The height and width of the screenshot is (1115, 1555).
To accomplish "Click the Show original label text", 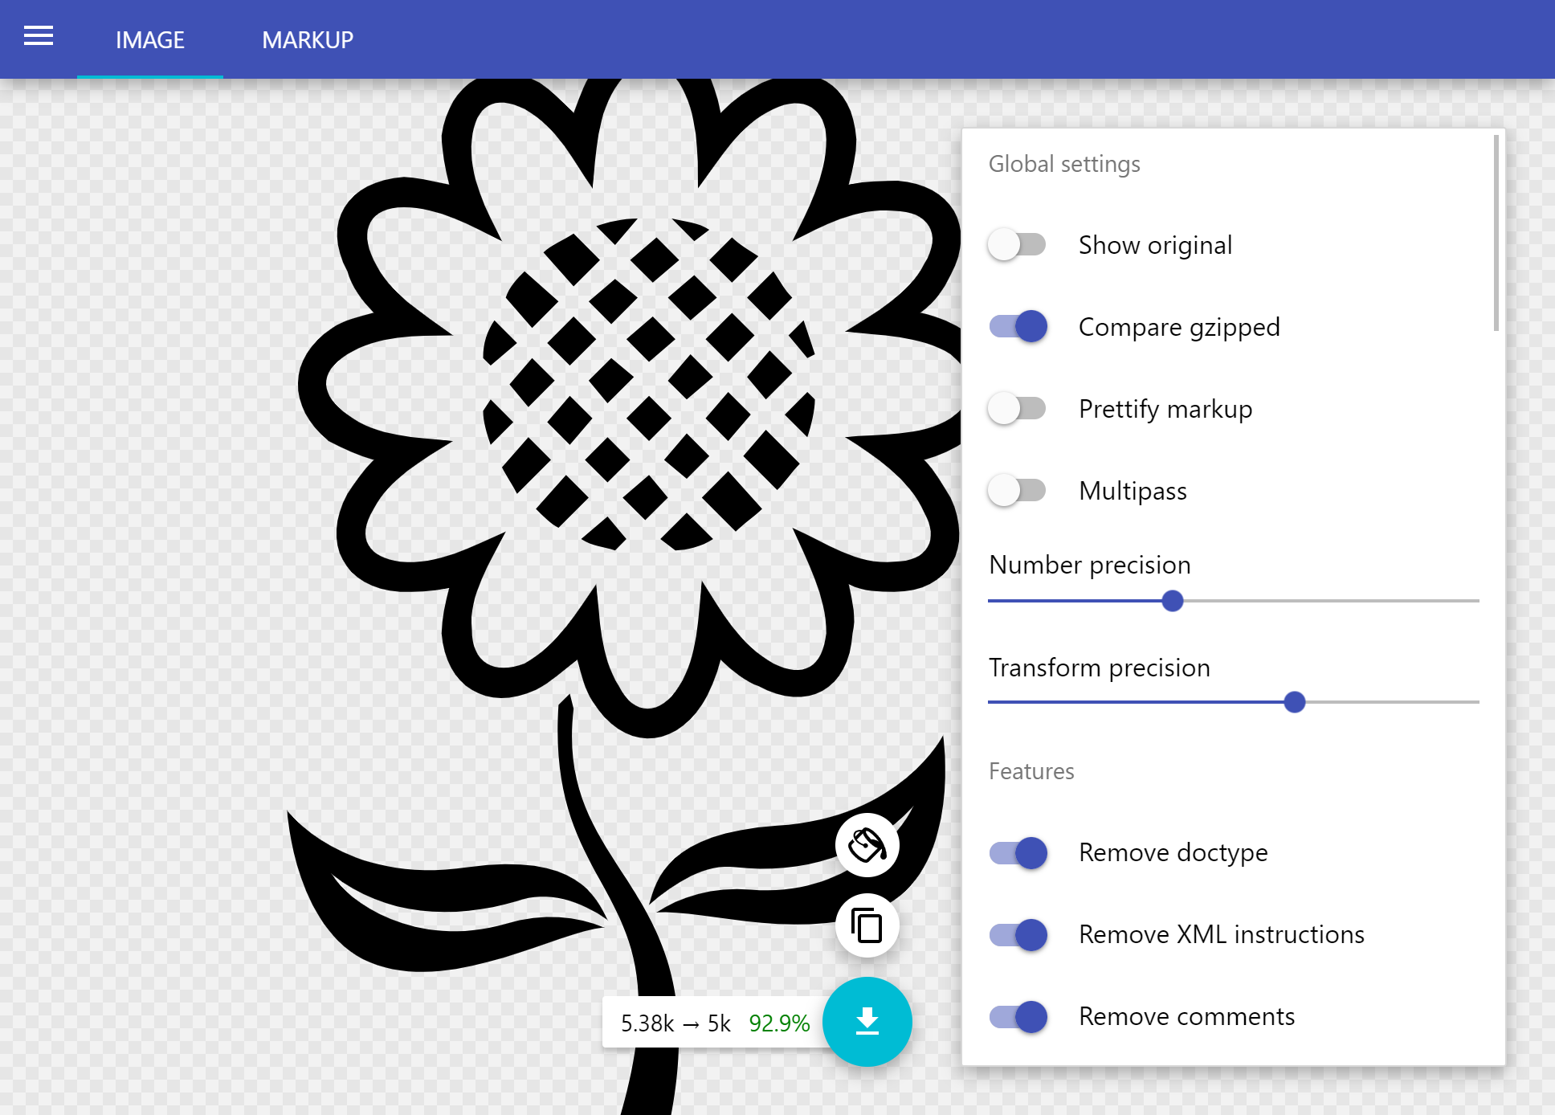I will pyautogui.click(x=1154, y=245).
